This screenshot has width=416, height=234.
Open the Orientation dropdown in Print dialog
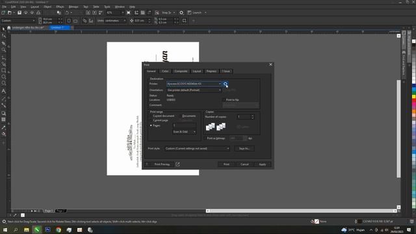coord(194,90)
